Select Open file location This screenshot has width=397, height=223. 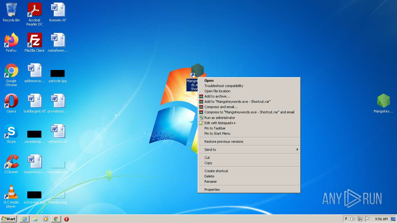coord(249,91)
